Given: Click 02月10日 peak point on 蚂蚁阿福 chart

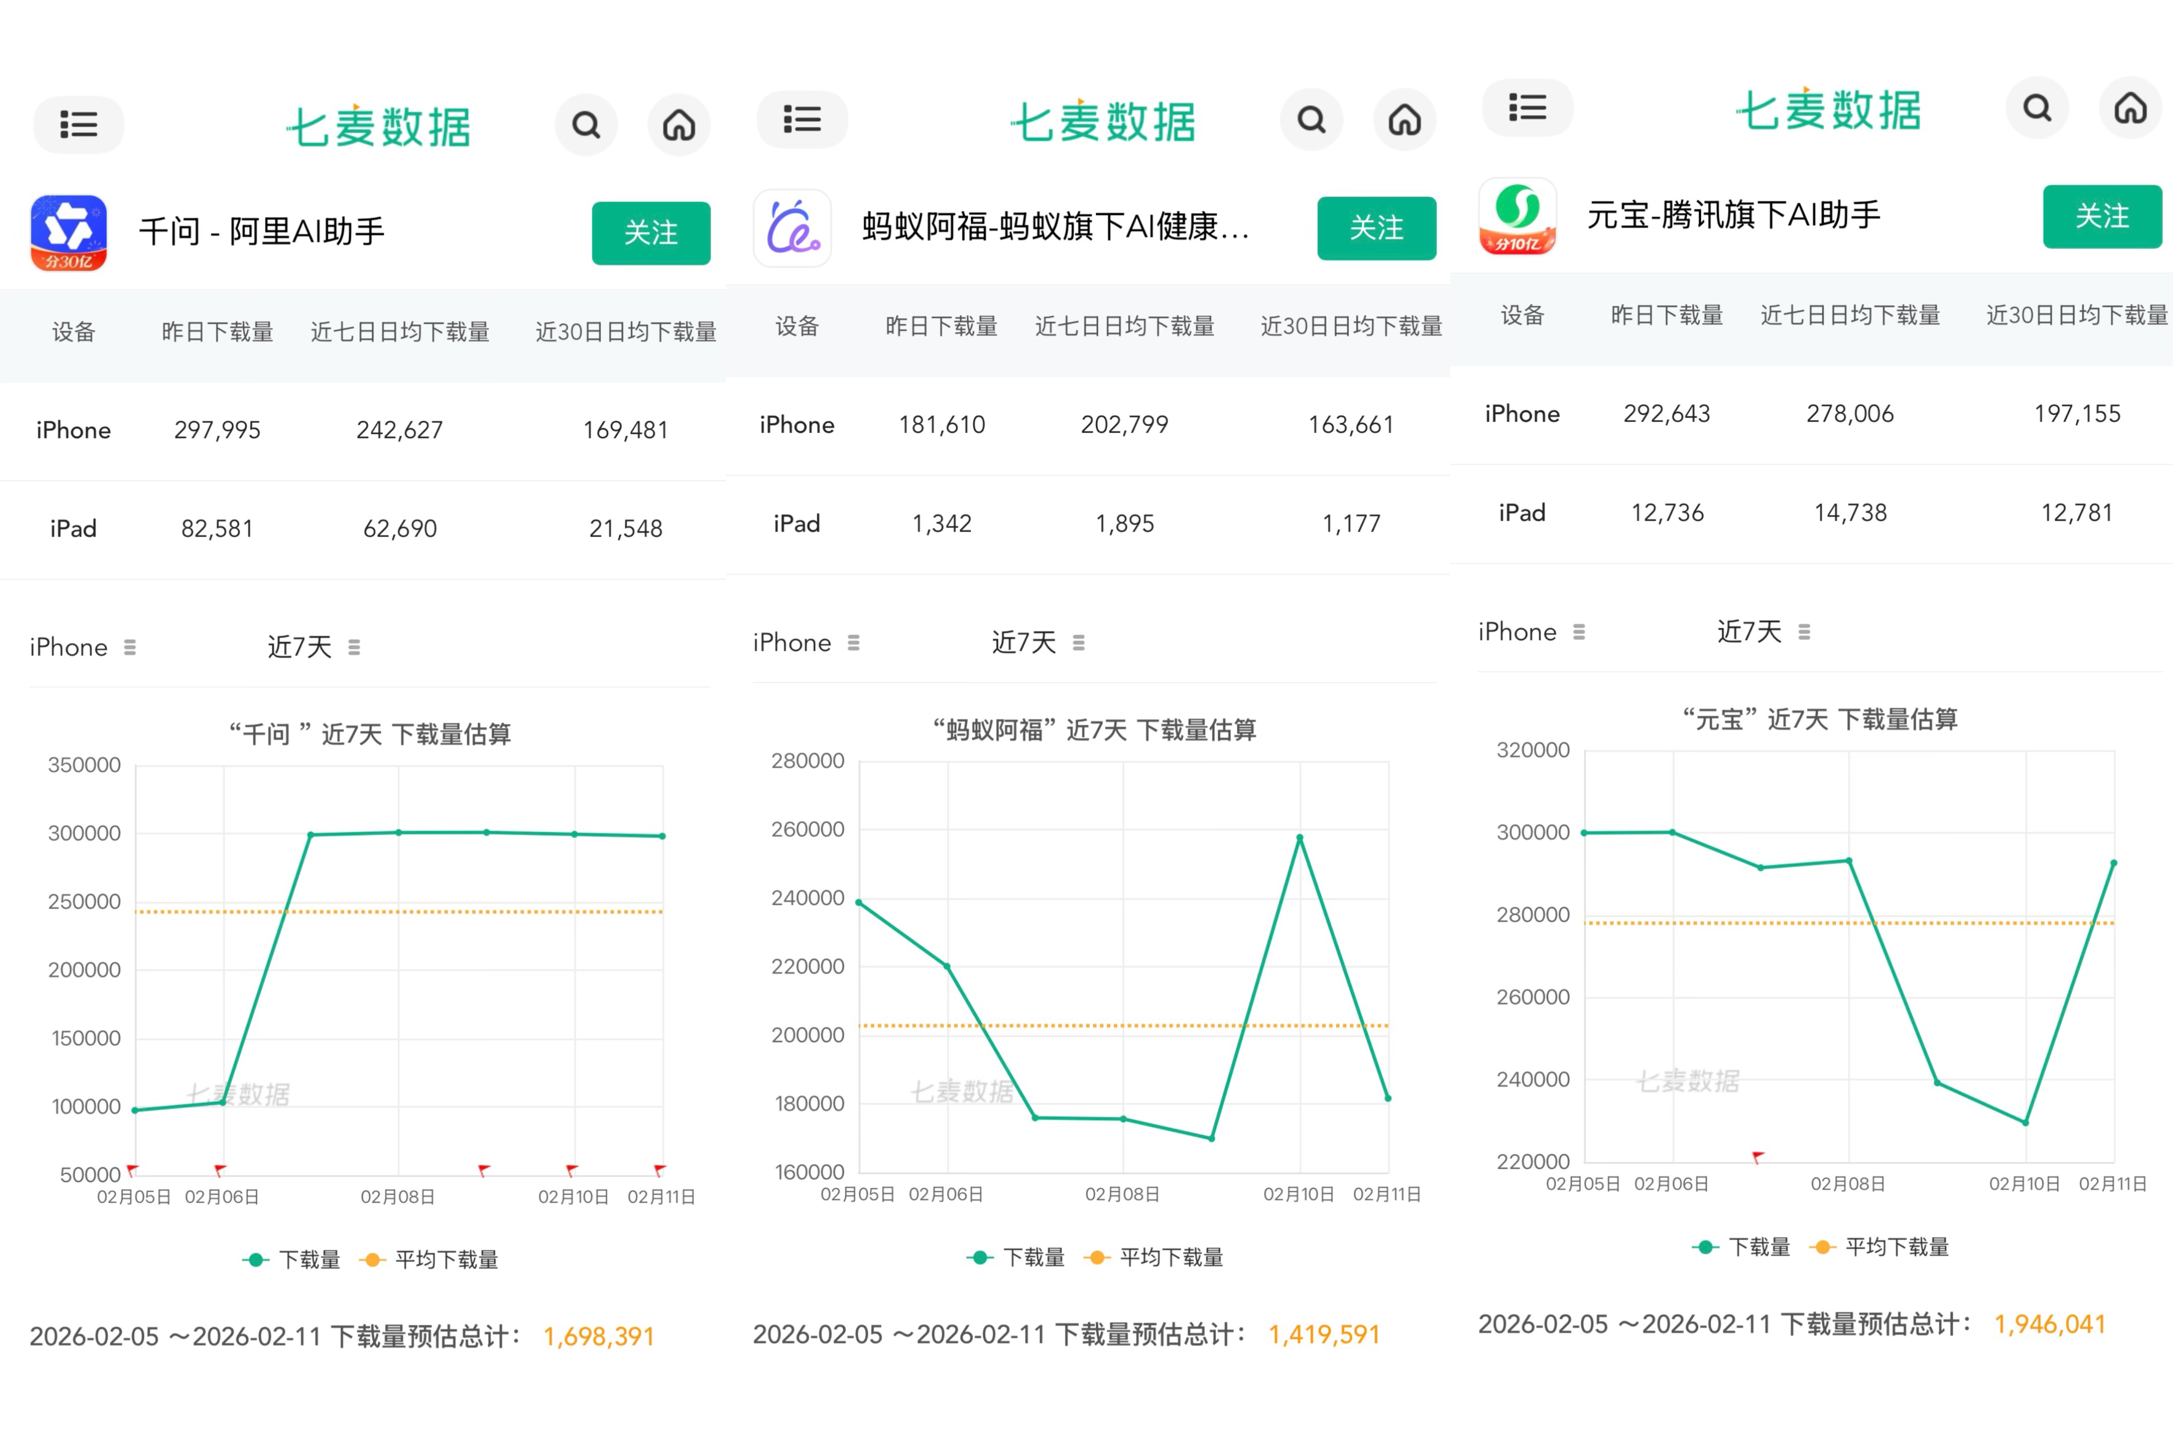Looking at the screenshot, I should pyautogui.click(x=1300, y=838).
